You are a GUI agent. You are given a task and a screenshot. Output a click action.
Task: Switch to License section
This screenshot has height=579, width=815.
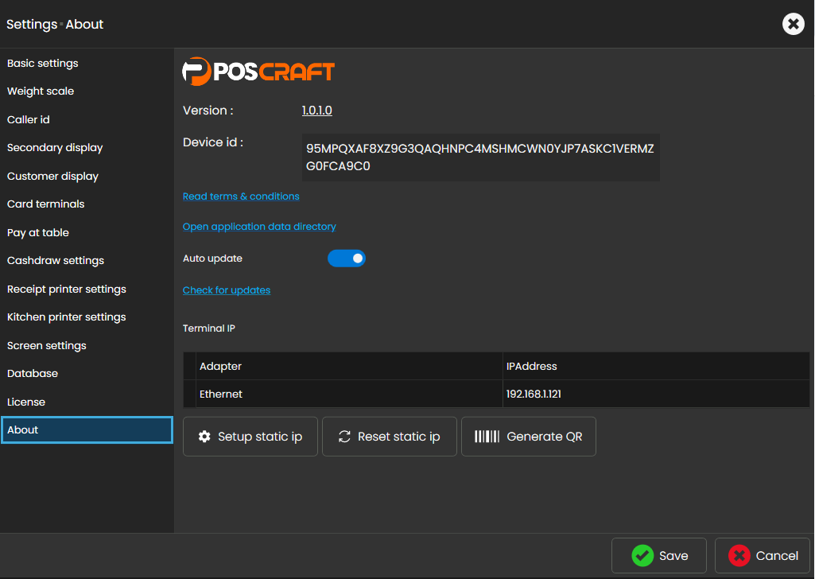pyautogui.click(x=26, y=402)
